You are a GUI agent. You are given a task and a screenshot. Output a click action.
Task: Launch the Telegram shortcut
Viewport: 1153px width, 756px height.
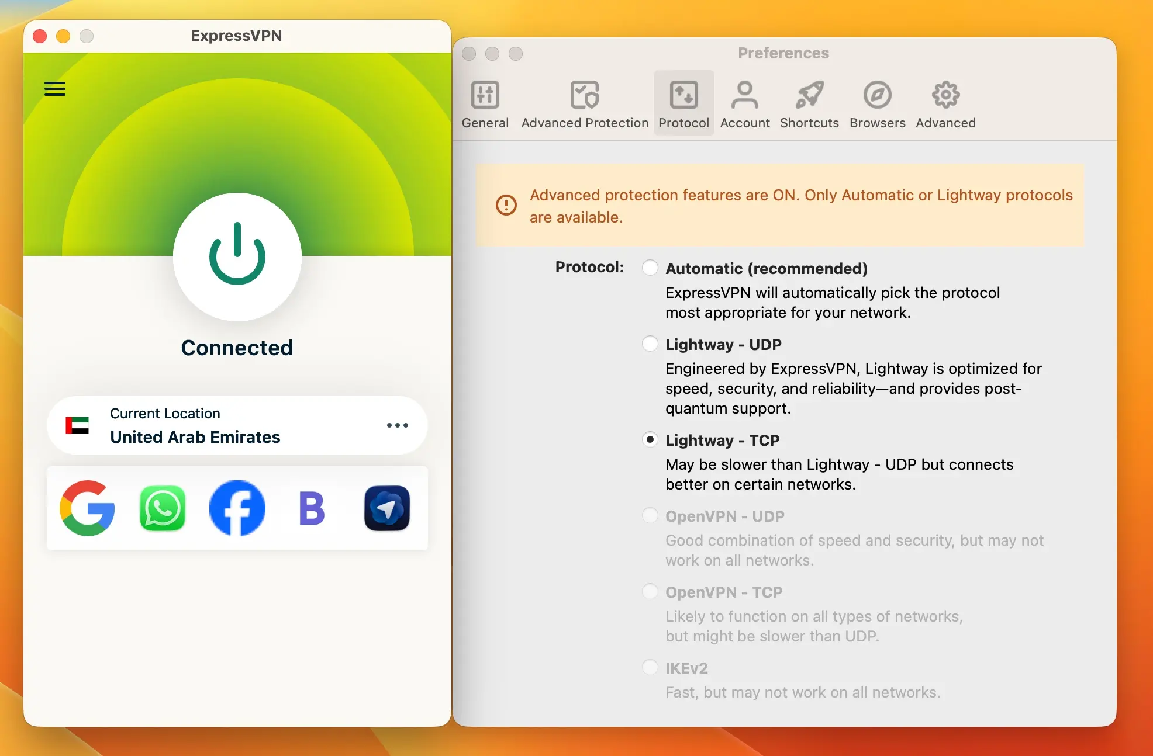(x=386, y=508)
